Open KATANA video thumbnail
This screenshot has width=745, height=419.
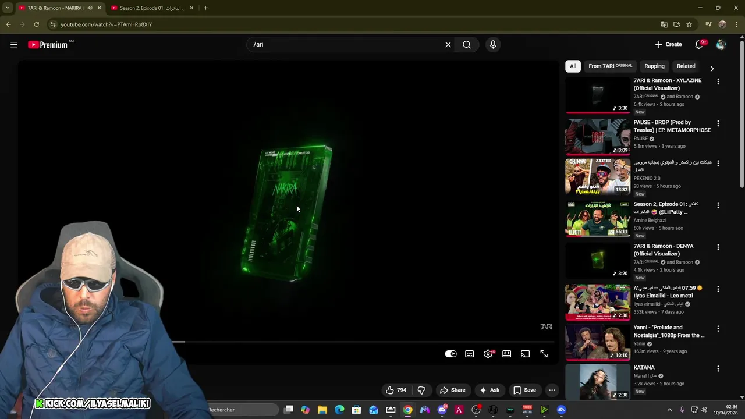[x=598, y=382]
